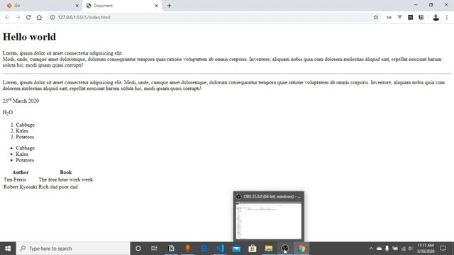This screenshot has height=255, width=454.
Task: Open Task View on the taskbar
Action: coord(154,249)
